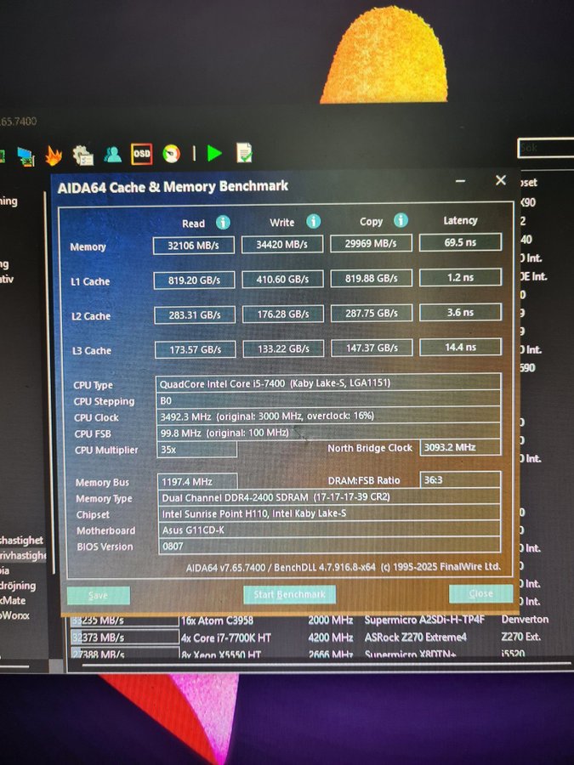Click the CPU Clock field 3492.3 MHz
The image size is (574, 765).
[328, 416]
